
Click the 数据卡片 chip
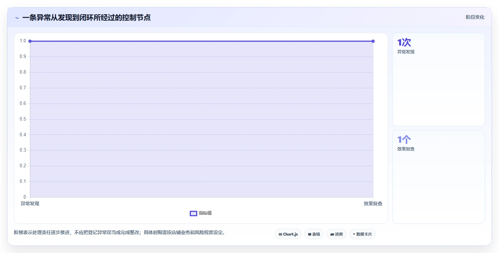coord(362,234)
